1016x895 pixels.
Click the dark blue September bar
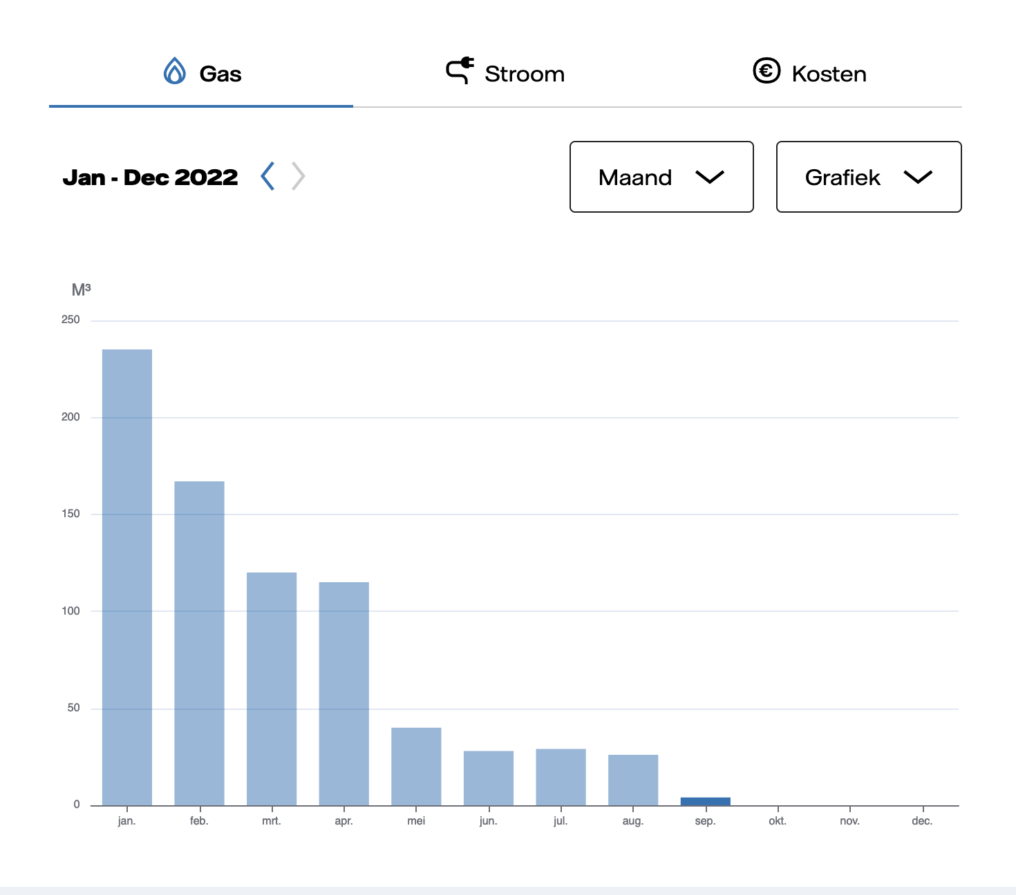click(705, 801)
